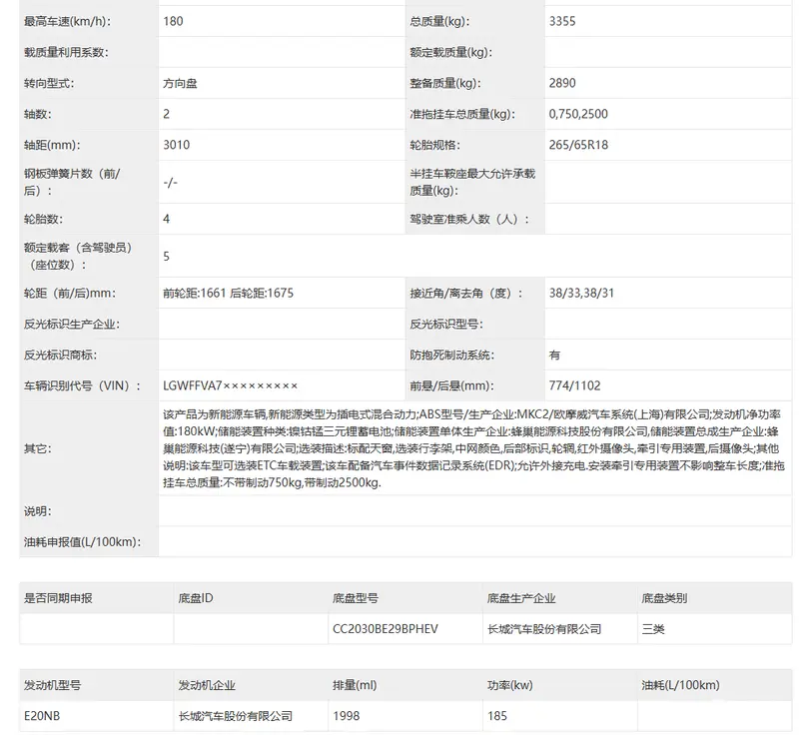This screenshot has height=735, width=799.
Task: Click the tire specification 265/65R18
Action: click(x=578, y=145)
